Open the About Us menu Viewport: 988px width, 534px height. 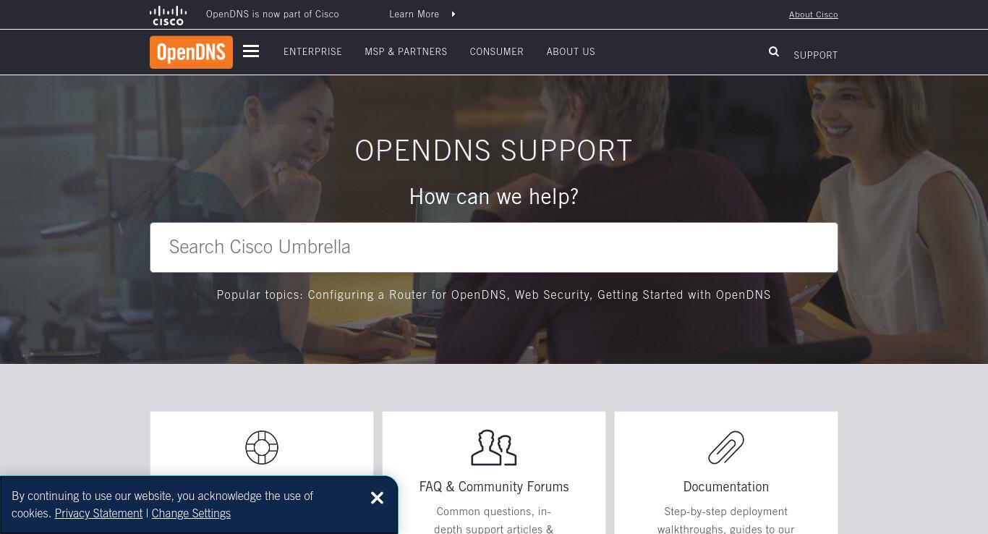(x=571, y=51)
